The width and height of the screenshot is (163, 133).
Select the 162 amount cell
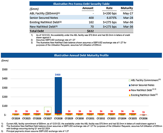[x=91, y=22]
